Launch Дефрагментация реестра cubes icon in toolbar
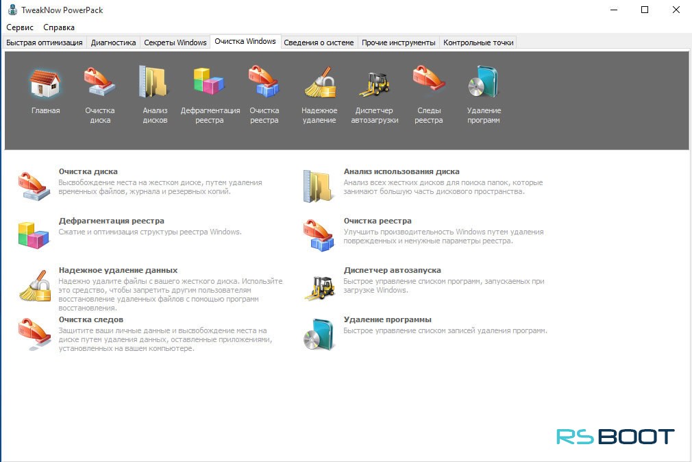This screenshot has width=692, height=462. click(x=210, y=82)
